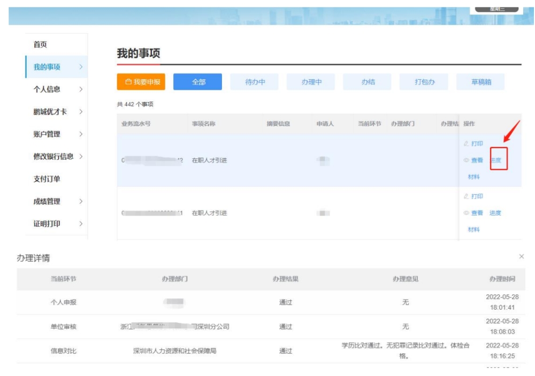Click print pencil icon in first row
The image size is (535, 376).
(466, 144)
